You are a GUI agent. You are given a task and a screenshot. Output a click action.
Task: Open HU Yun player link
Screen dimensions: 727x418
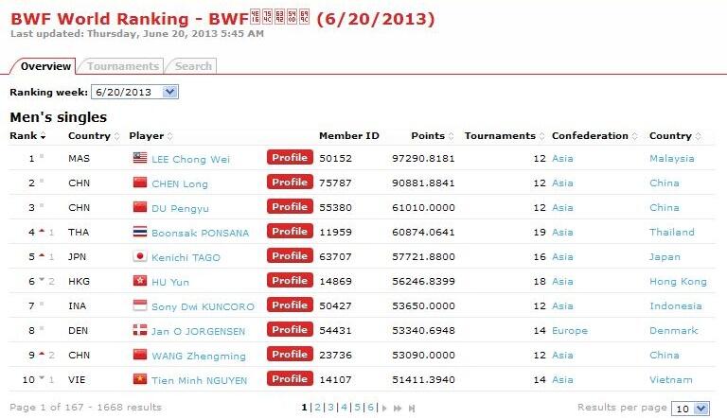coord(170,282)
